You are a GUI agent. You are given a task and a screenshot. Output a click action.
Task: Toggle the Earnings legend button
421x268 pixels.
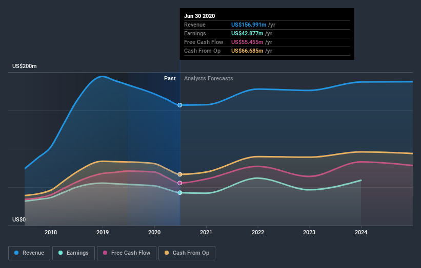[x=73, y=253]
